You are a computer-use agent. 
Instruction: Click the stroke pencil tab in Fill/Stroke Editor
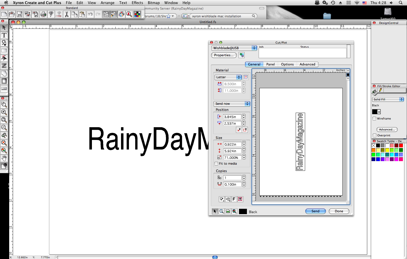[x=380, y=90]
